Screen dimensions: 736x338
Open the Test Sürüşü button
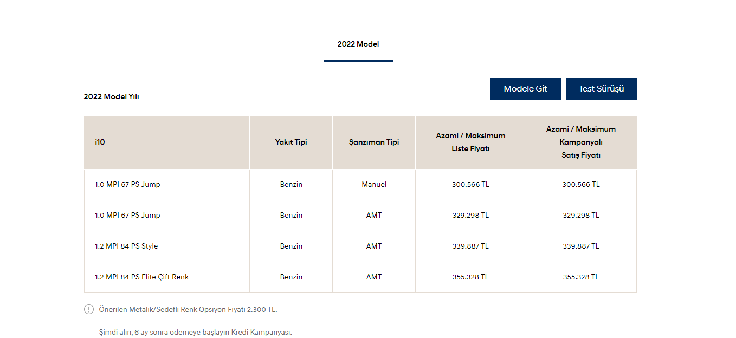(x=602, y=89)
